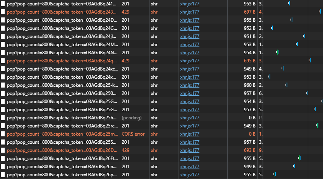The width and height of the screenshot is (323, 179).
Task: Click file icon of request token 03AGdBq24xc
Action: pos(3,69)
